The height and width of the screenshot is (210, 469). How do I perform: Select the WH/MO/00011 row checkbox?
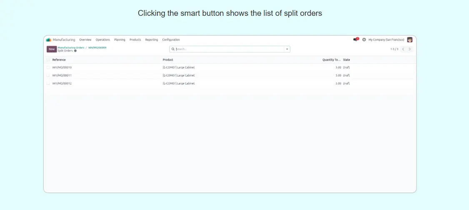click(48, 75)
